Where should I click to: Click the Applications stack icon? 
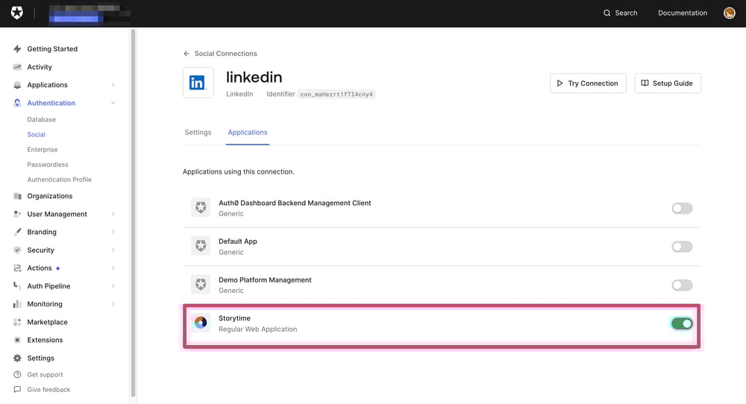pyautogui.click(x=17, y=85)
